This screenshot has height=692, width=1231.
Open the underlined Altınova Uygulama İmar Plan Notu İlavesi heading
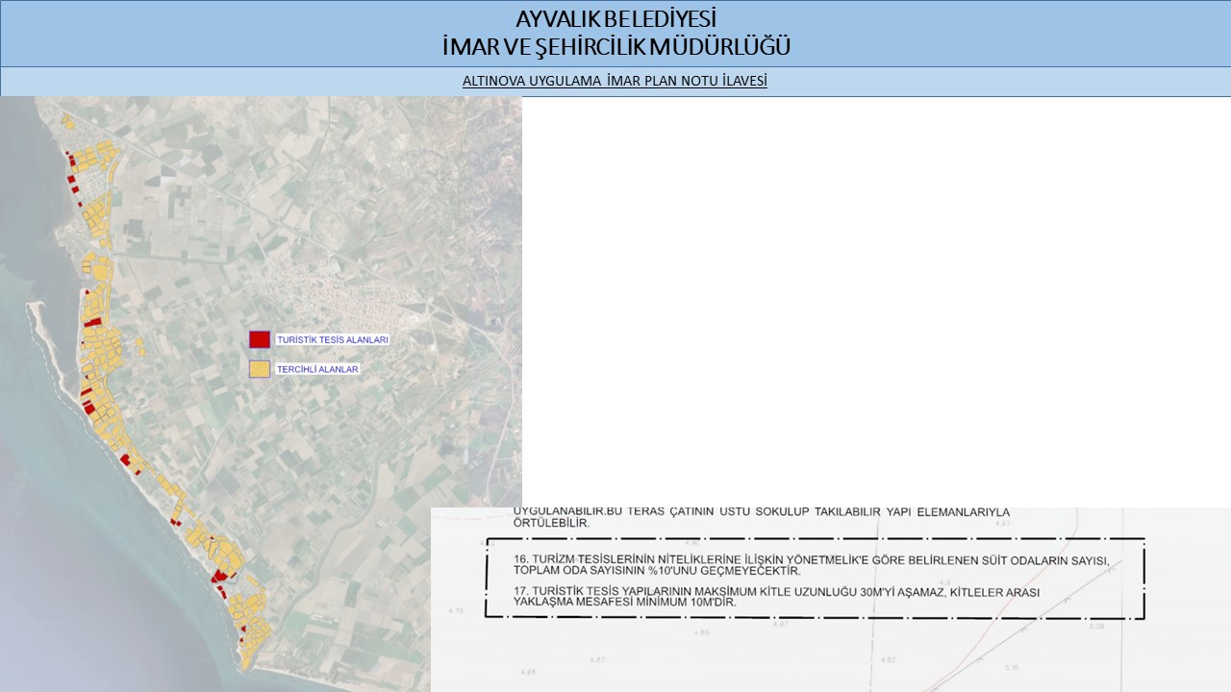pyautogui.click(x=615, y=82)
